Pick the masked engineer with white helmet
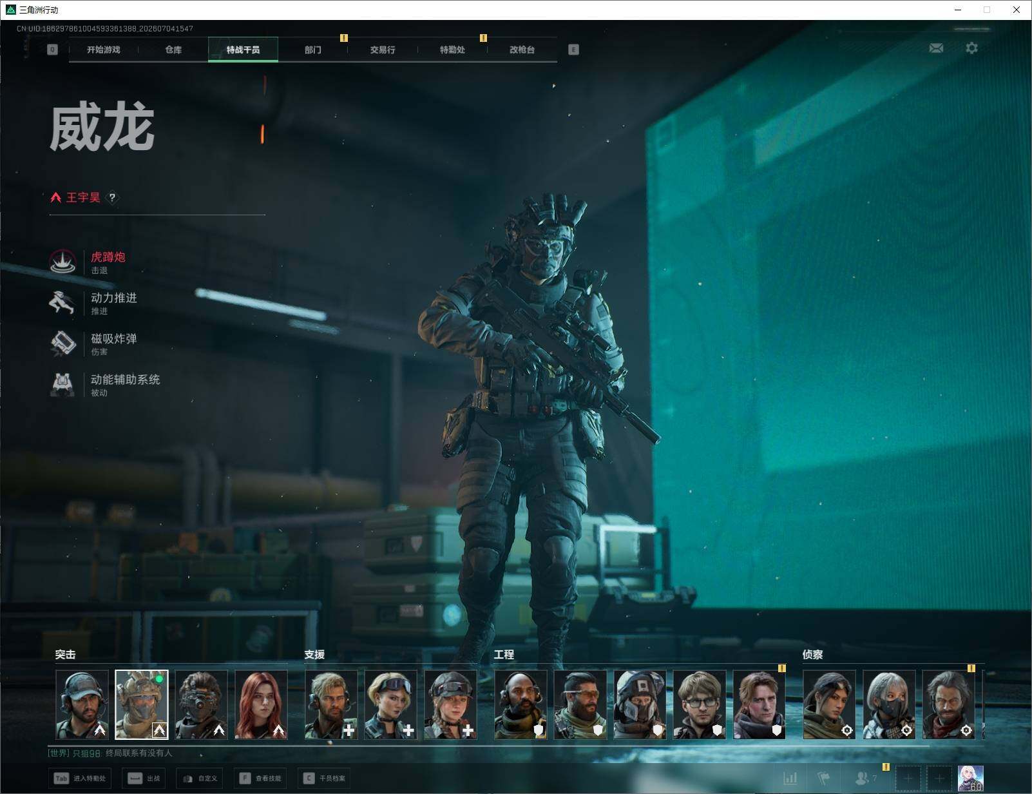Screen dimensions: 1032x794 [x=640, y=704]
